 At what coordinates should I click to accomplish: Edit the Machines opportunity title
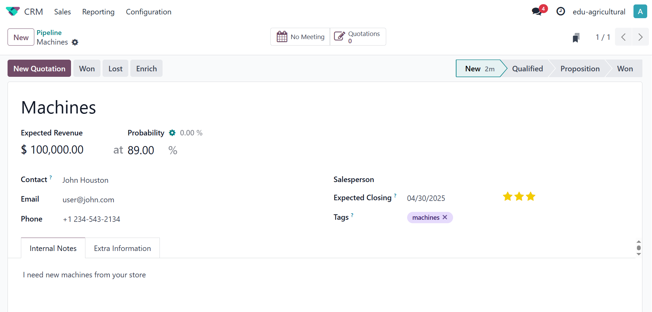coord(59,107)
